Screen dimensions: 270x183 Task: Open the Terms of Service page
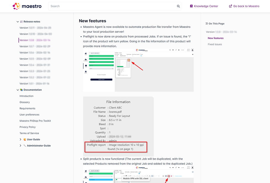click(x=29, y=133)
